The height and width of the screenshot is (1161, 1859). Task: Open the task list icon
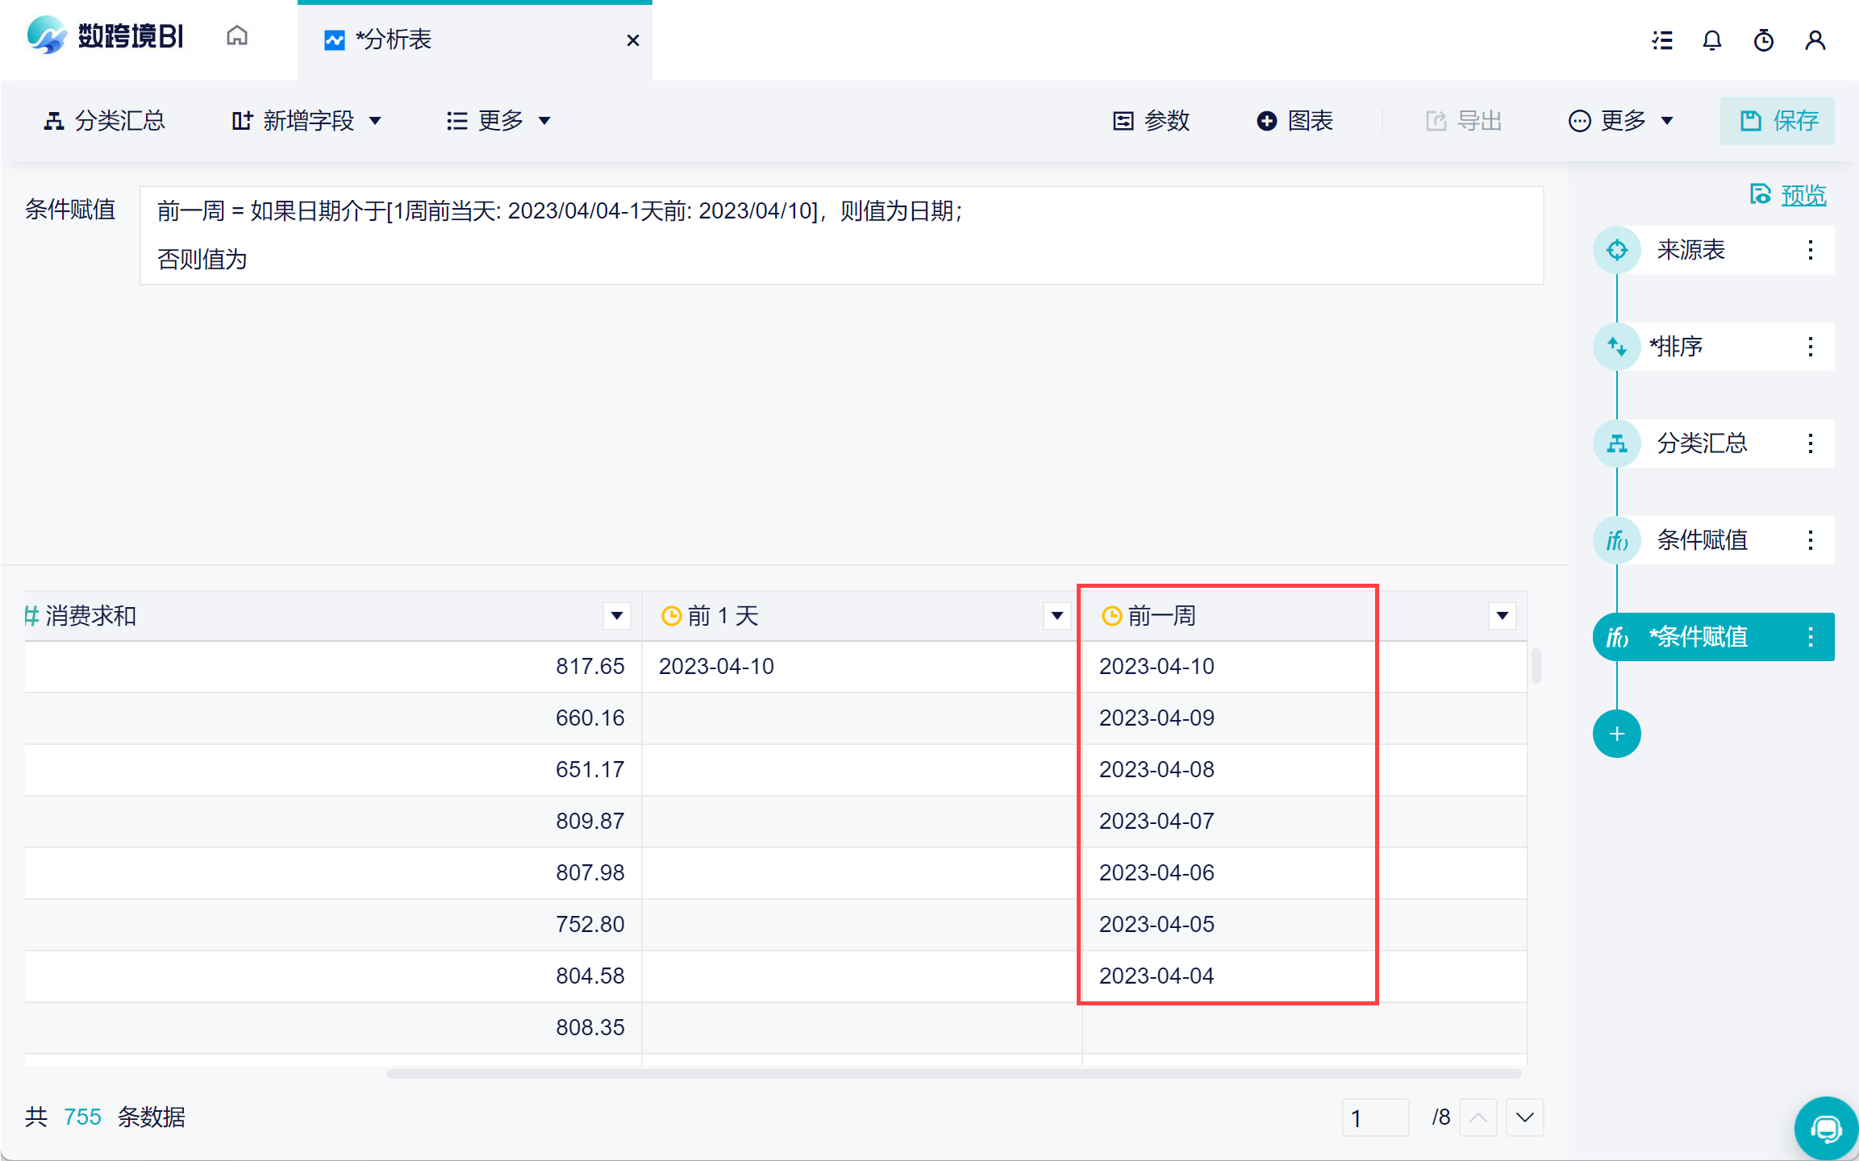tap(1661, 40)
